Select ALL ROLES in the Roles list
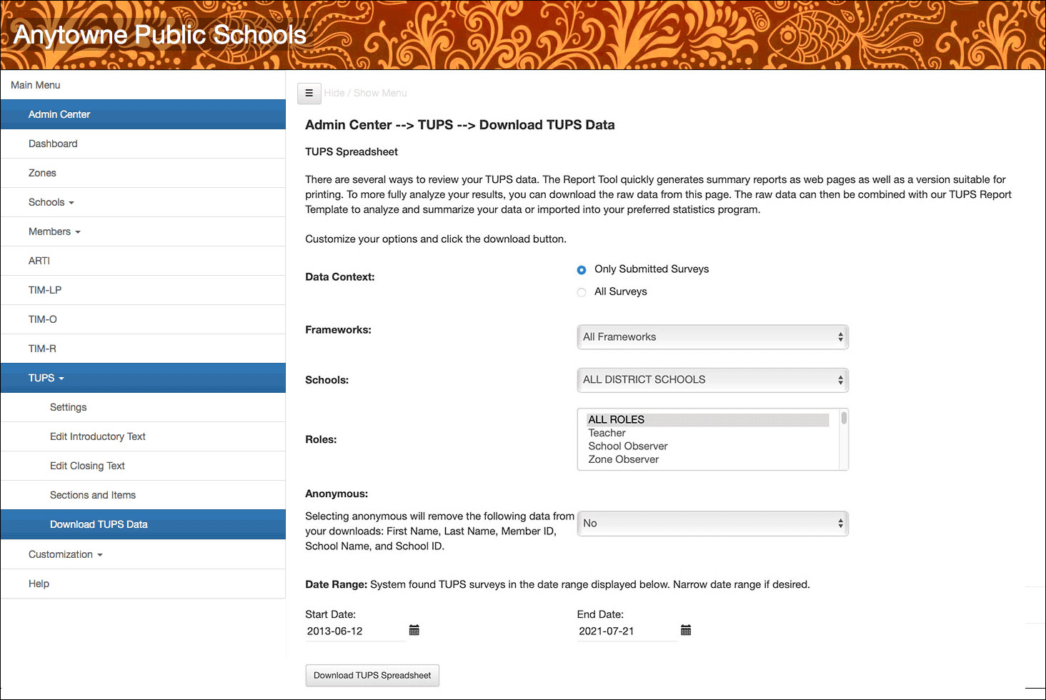Viewport: 1046px width, 700px height. pos(707,419)
